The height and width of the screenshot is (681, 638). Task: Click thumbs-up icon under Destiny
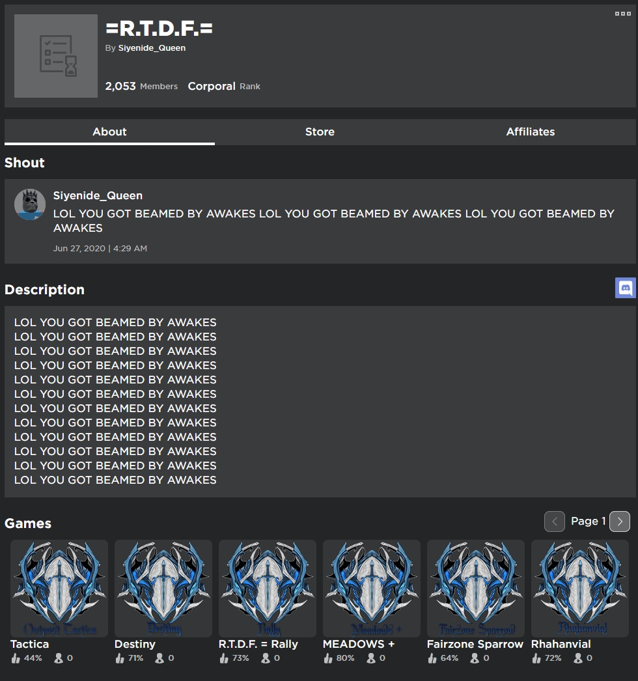coord(120,658)
